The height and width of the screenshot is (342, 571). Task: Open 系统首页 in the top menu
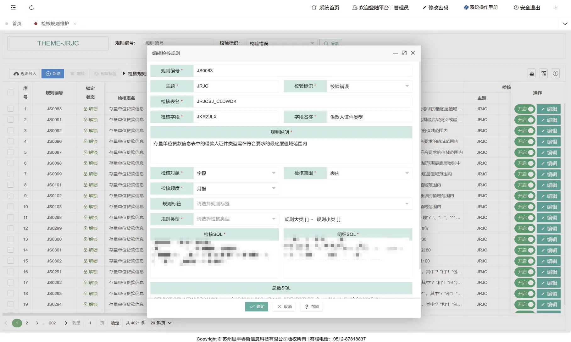(325, 8)
